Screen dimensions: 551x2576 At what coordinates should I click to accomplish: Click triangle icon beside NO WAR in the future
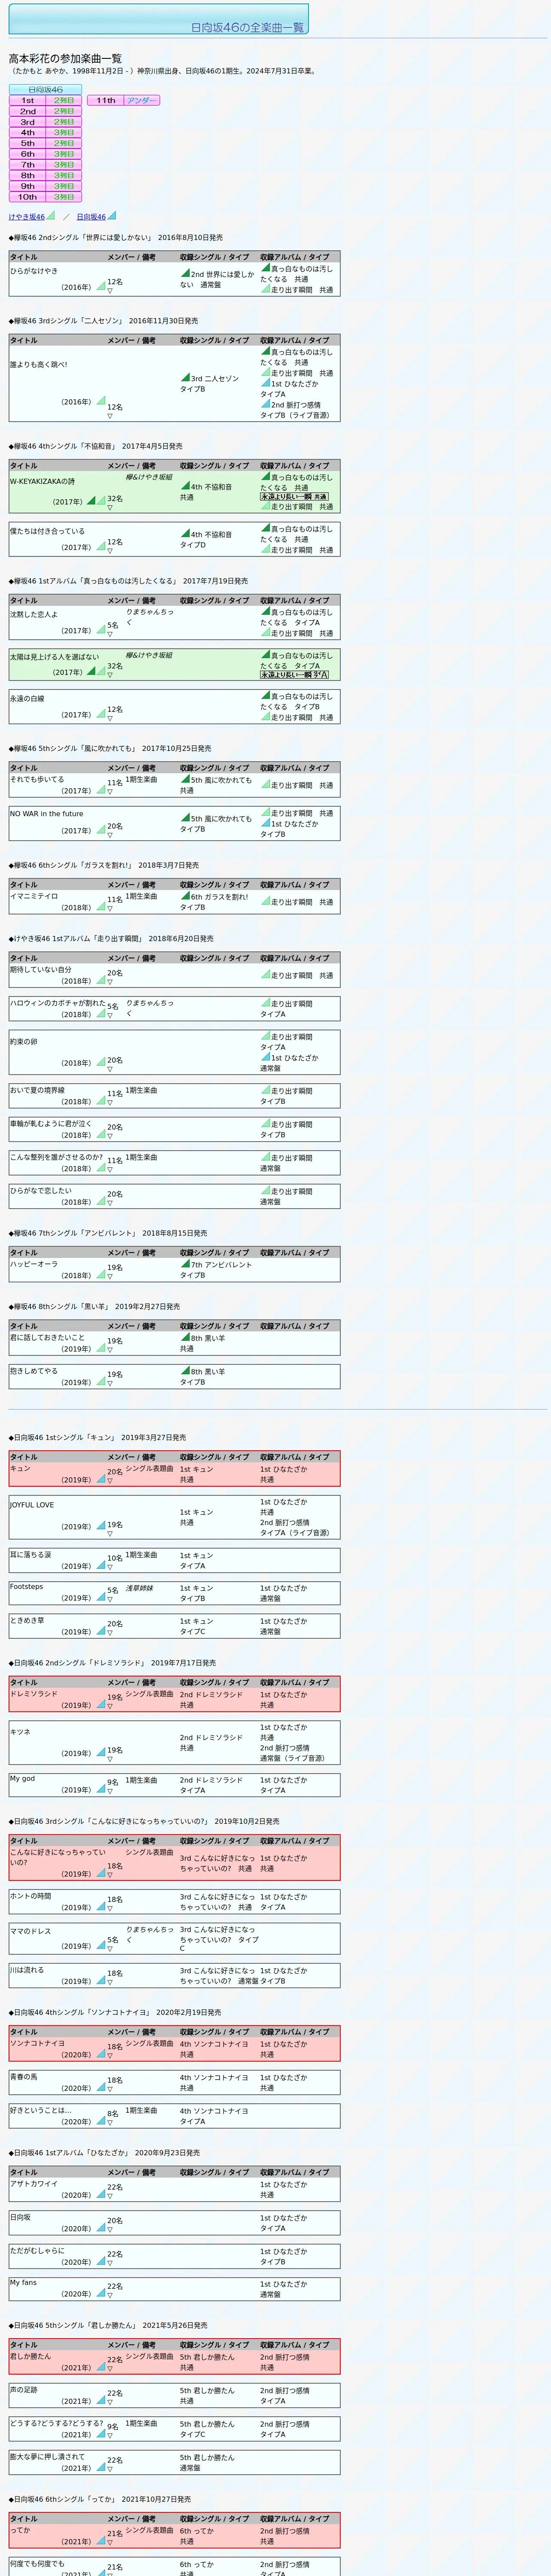(x=101, y=830)
